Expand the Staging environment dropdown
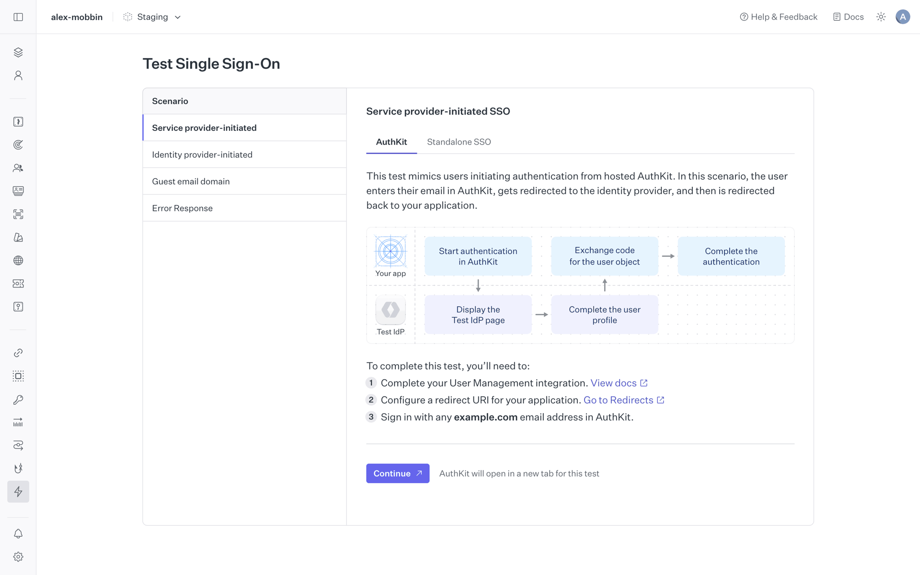This screenshot has width=920, height=575. [152, 17]
